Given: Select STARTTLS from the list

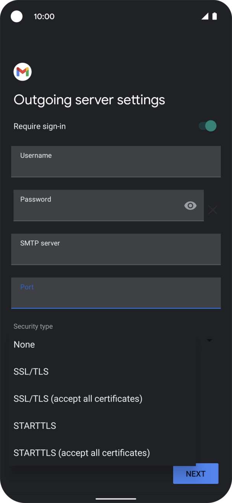Looking at the screenshot, I should click(x=35, y=426).
